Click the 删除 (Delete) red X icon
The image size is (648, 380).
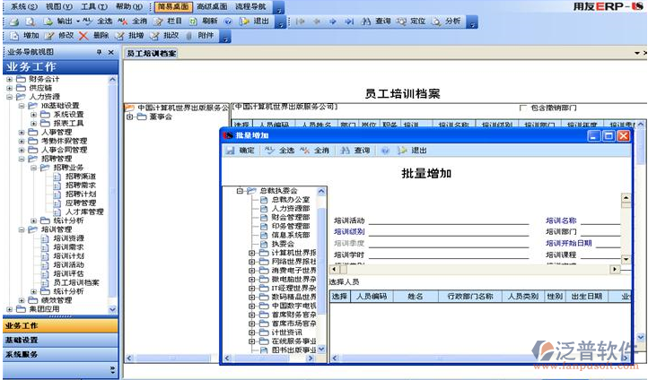(83, 36)
